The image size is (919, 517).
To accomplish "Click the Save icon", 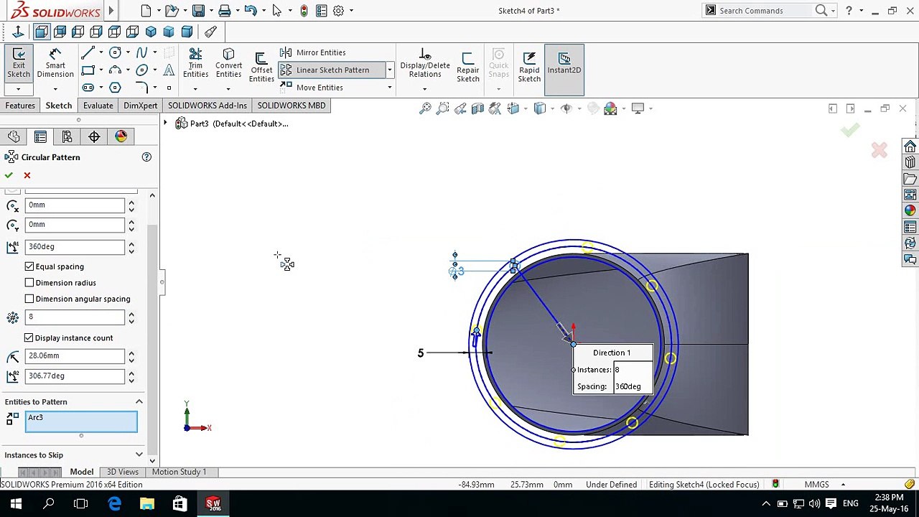I will pos(198,11).
